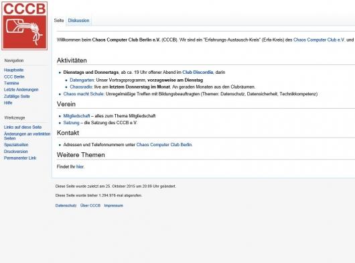The image size is (355, 263).
Task: Open Spezialseiten in Werkzeuge
Action: [x=16, y=145]
